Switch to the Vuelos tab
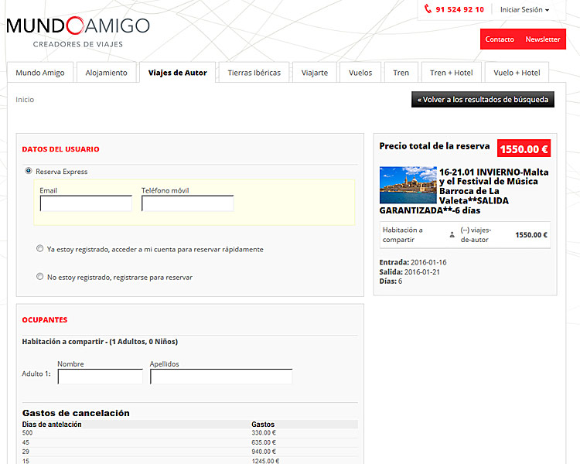The image size is (580, 464). [x=360, y=73]
